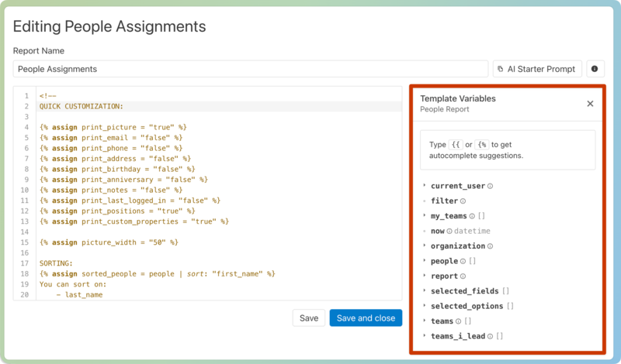Click code line assigning print_email

[x=111, y=138]
